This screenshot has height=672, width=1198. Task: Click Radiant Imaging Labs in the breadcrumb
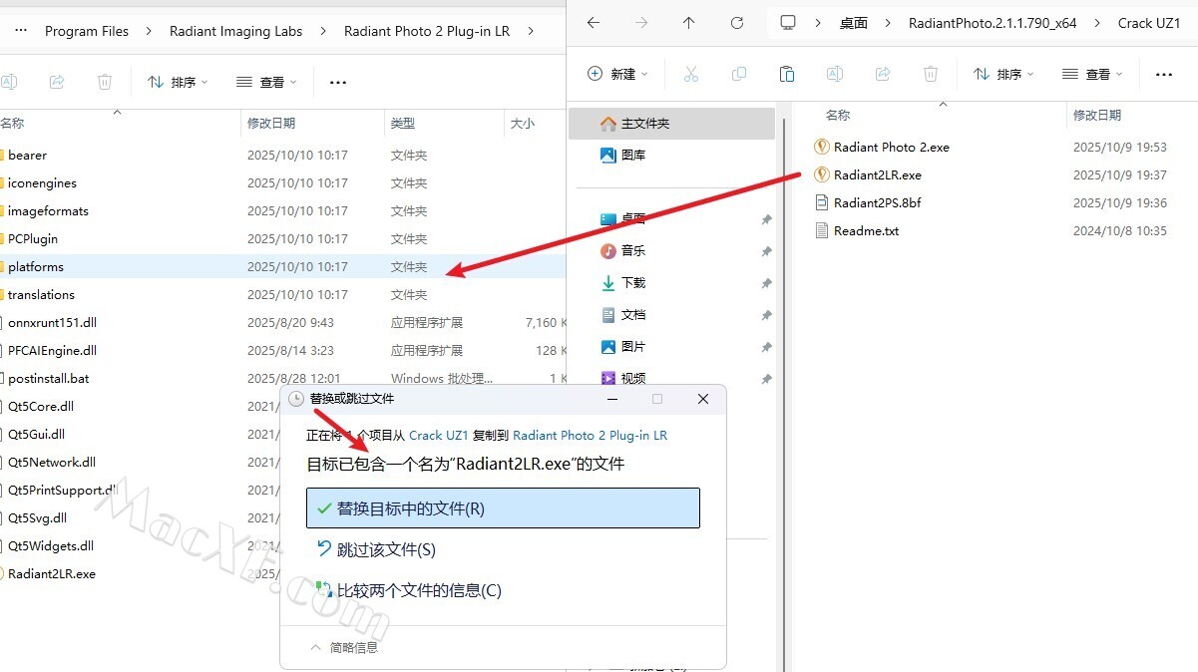click(x=235, y=31)
